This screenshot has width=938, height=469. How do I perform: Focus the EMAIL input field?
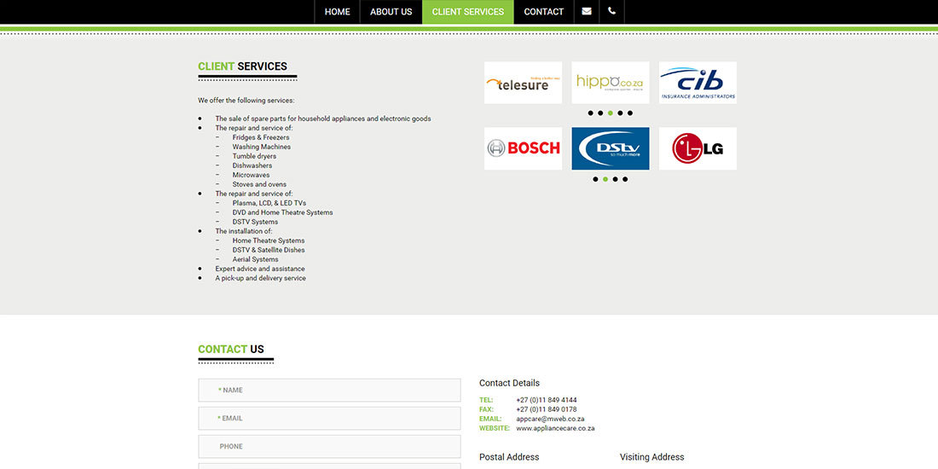point(330,418)
